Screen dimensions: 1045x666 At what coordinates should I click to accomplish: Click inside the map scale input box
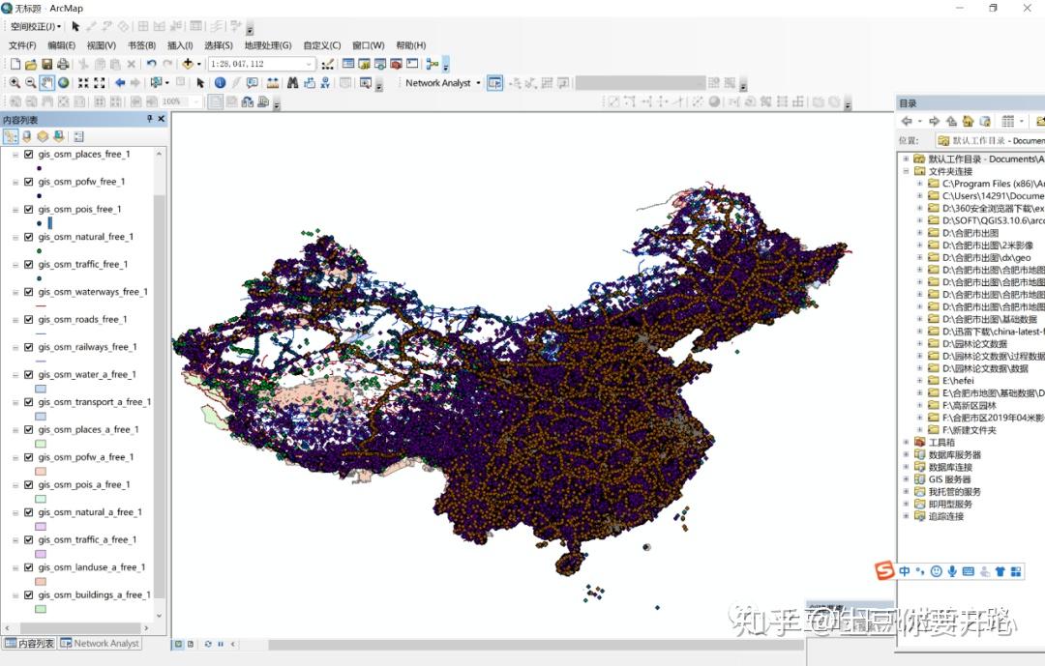click(x=247, y=63)
